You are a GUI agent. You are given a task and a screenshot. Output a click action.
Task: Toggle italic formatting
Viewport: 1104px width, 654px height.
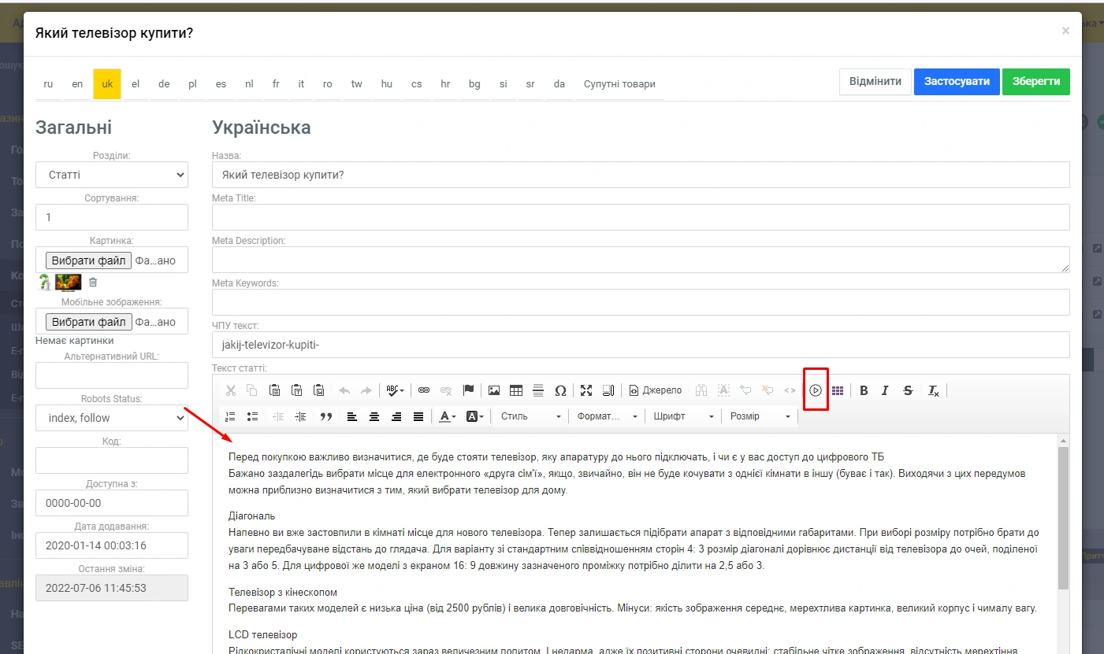click(x=885, y=390)
